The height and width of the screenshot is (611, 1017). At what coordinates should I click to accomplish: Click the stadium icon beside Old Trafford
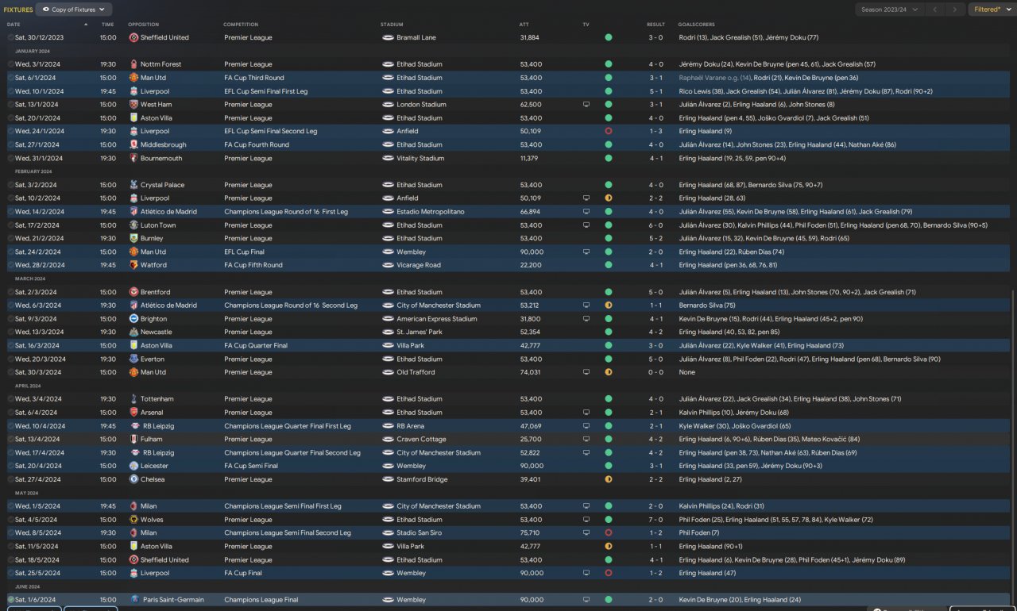pos(388,372)
